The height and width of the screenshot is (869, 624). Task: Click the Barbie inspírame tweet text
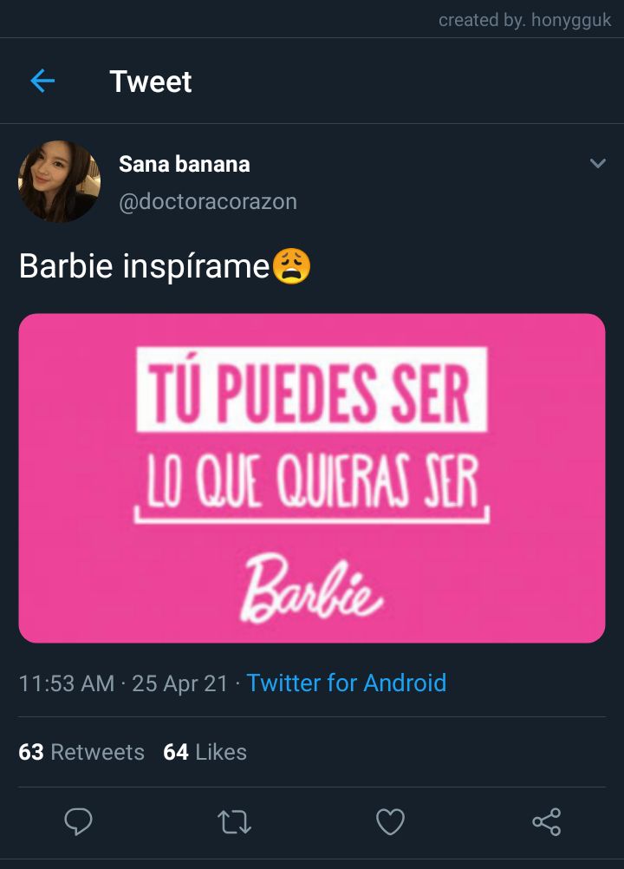pyautogui.click(x=144, y=266)
